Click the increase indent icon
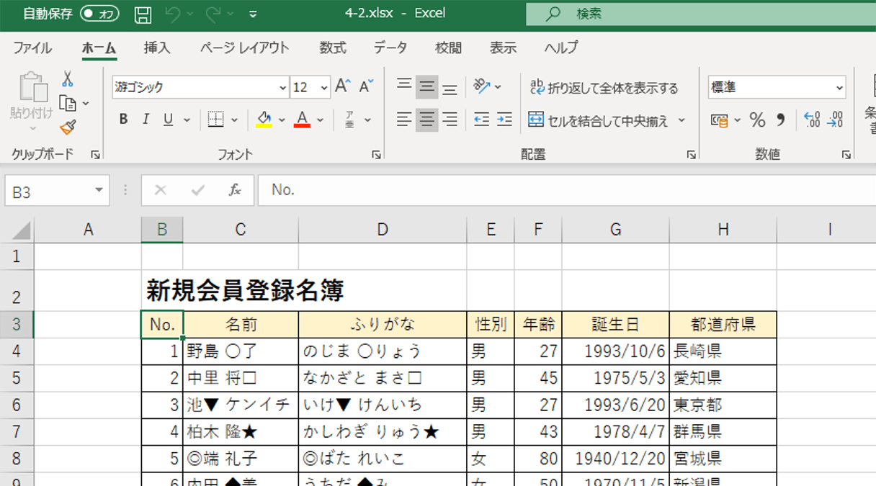This screenshot has height=486, width=876. (504, 120)
